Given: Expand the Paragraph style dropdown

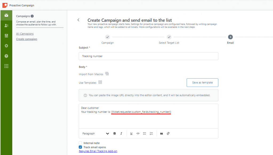Looking at the screenshot, I should [x=95, y=134].
